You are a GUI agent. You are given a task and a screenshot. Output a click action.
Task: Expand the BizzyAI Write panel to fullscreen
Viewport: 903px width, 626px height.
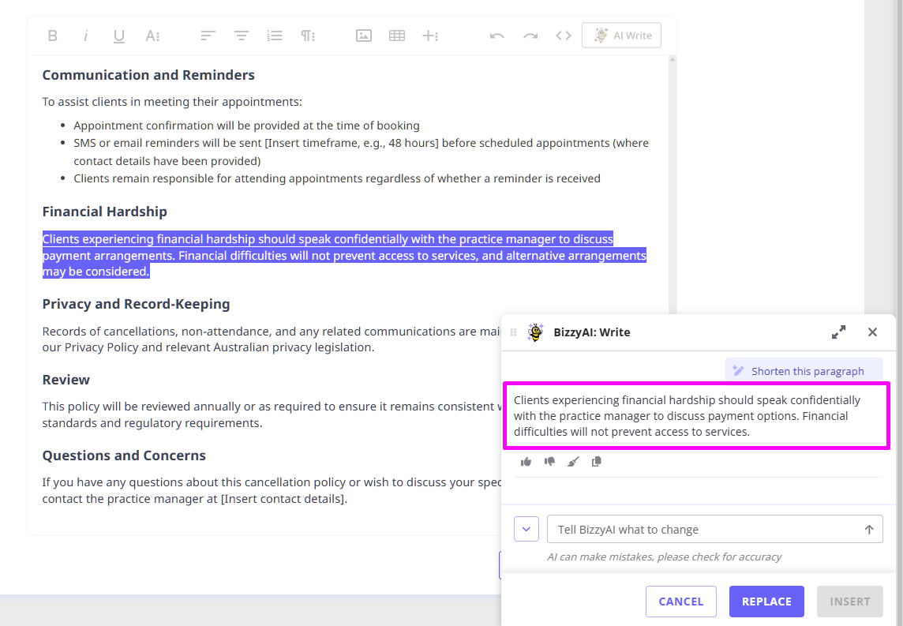click(838, 332)
